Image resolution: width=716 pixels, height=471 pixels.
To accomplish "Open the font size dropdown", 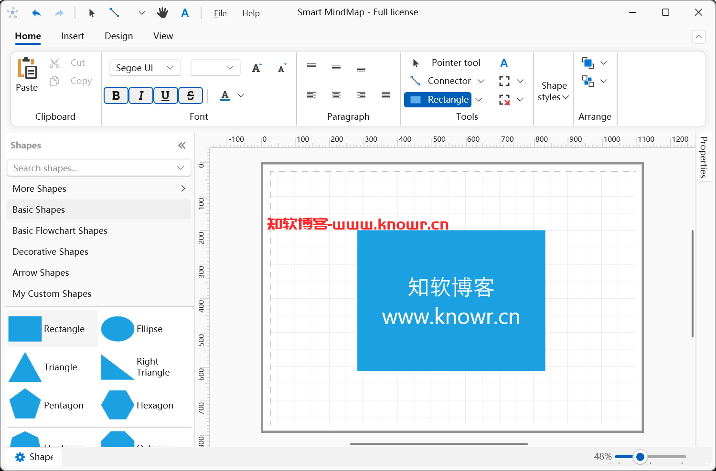I will click(215, 68).
